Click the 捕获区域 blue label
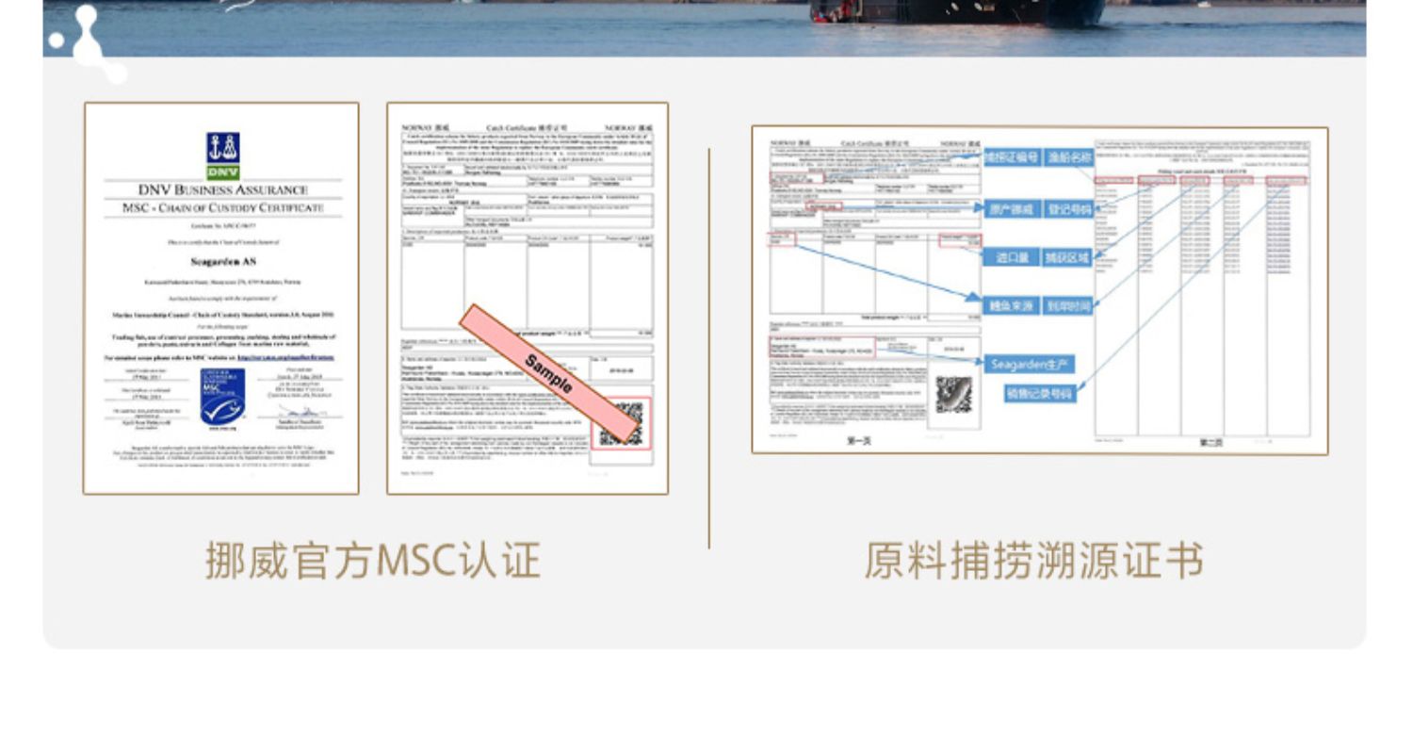 (x=1067, y=257)
